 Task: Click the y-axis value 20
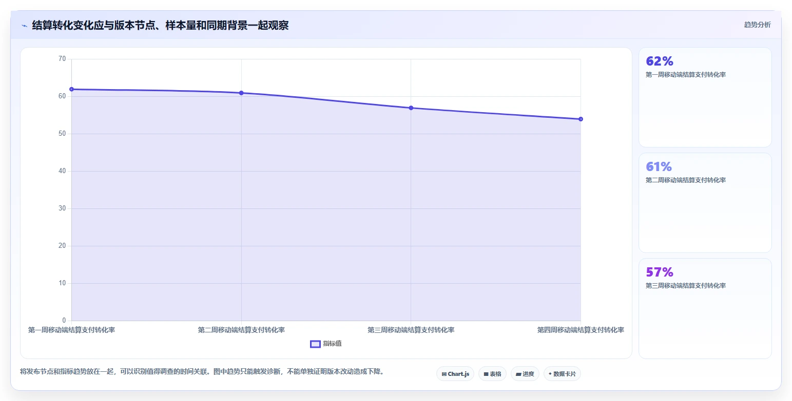(x=62, y=246)
